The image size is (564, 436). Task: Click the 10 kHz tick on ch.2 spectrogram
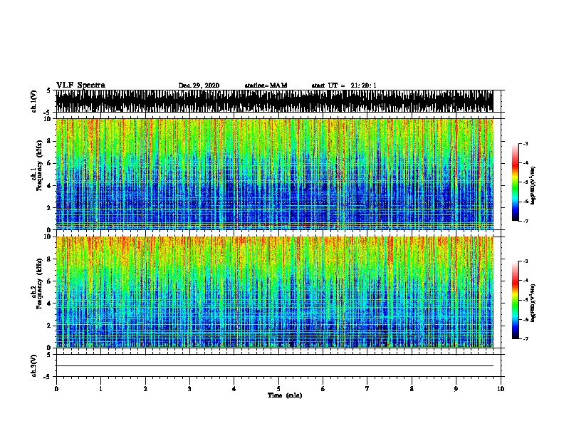48,237
